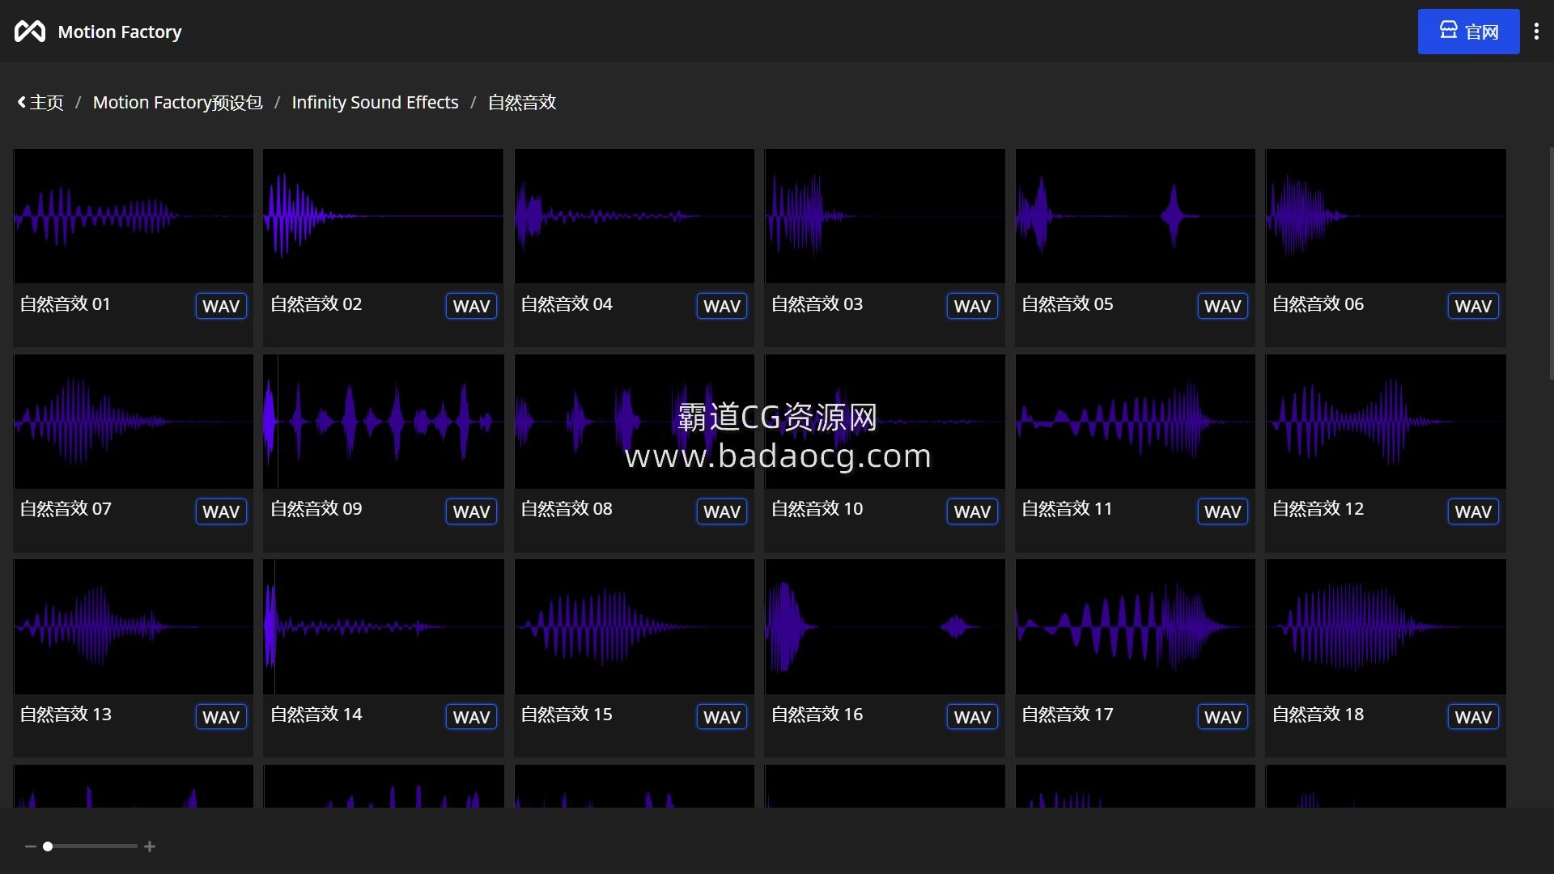Click WAV badge of 自然音效 16
The image size is (1554, 874).
(x=972, y=717)
